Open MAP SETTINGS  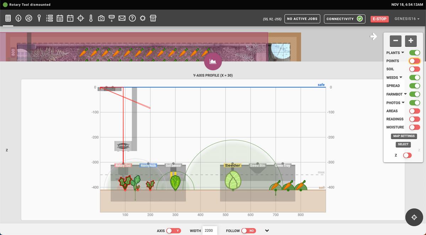point(404,136)
